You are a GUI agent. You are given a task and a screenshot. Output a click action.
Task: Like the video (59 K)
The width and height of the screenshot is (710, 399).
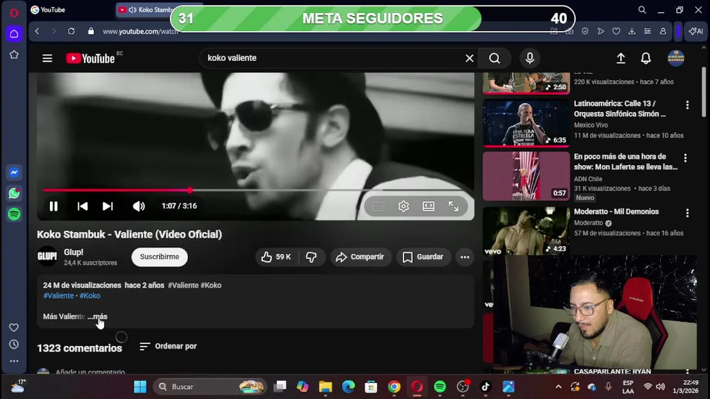coord(276,257)
